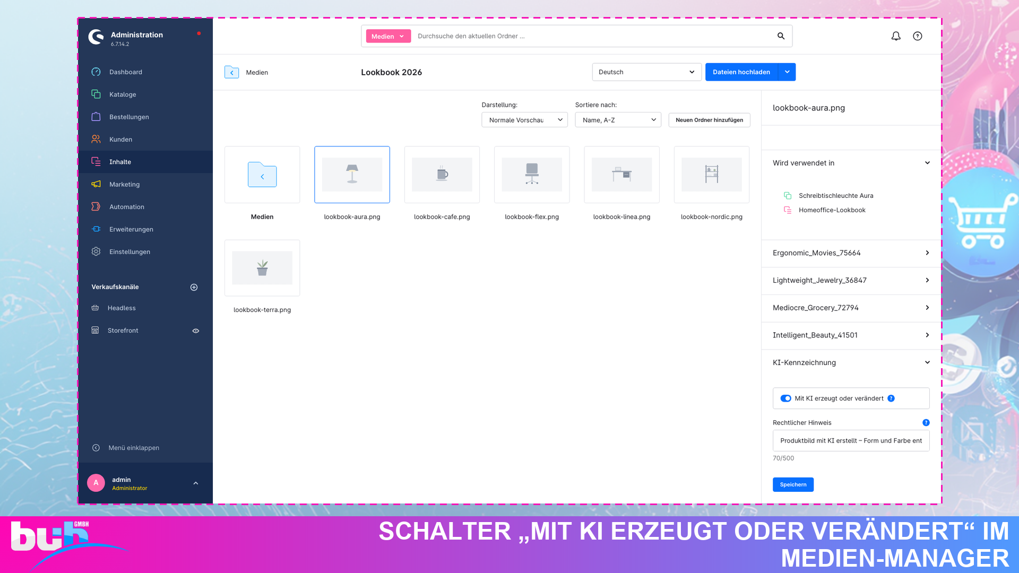Expand upload options arrow next to Dateien hochladen
Image resolution: width=1019 pixels, height=573 pixels.
point(787,72)
